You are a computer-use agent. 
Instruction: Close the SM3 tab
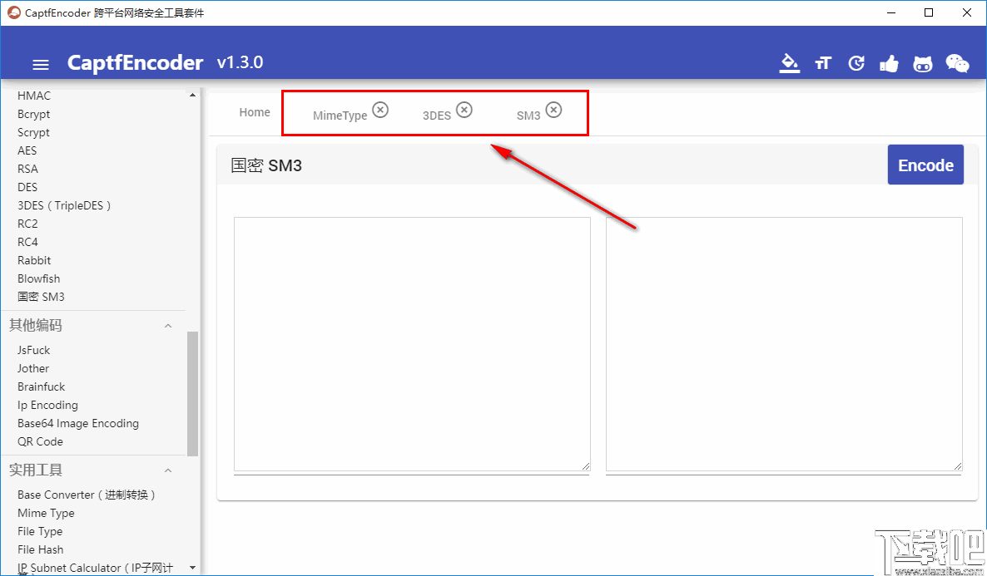click(555, 109)
